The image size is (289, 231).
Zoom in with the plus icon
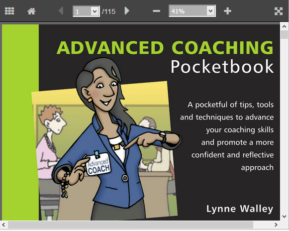click(227, 11)
